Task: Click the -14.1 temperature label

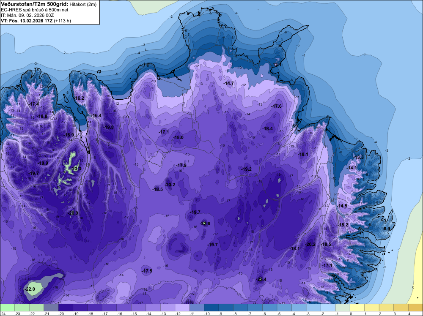Action: pos(352,168)
